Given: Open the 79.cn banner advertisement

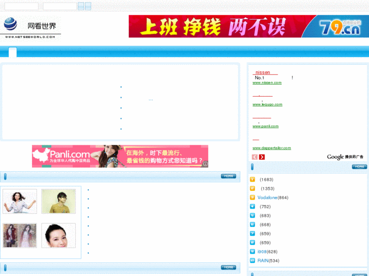Looking at the screenshot, I should [249, 26].
